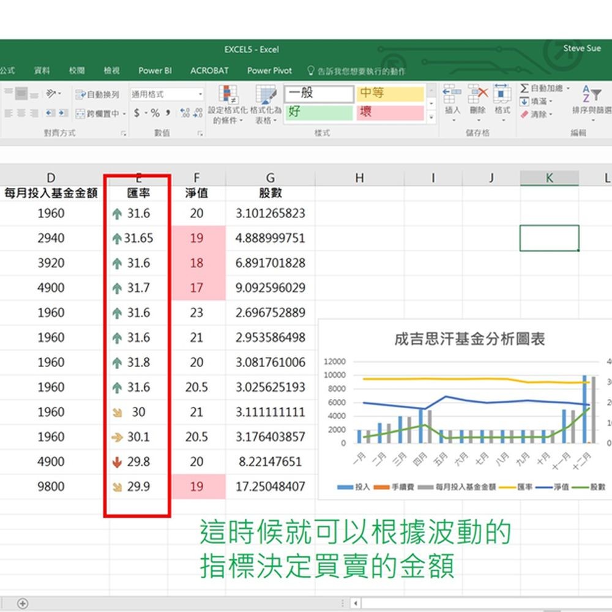Add a new sheet with plus button
This screenshot has width=612, height=612.
click(23, 603)
